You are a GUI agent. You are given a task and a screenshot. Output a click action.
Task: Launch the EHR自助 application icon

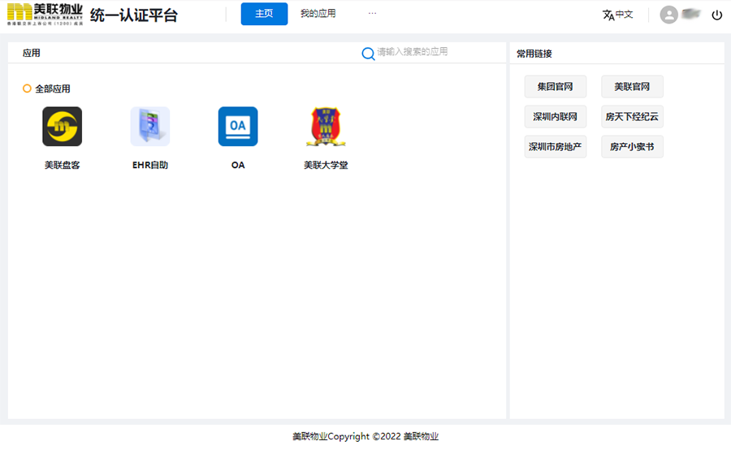tap(150, 127)
